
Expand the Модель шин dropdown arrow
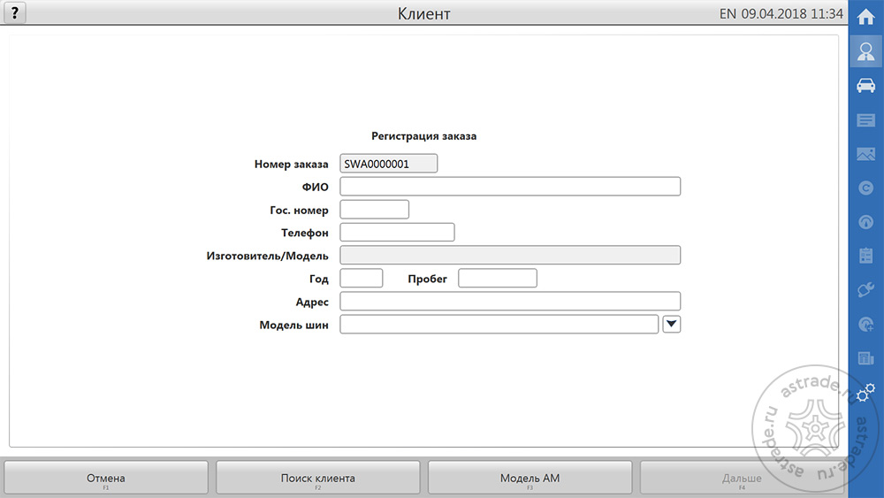coord(672,325)
